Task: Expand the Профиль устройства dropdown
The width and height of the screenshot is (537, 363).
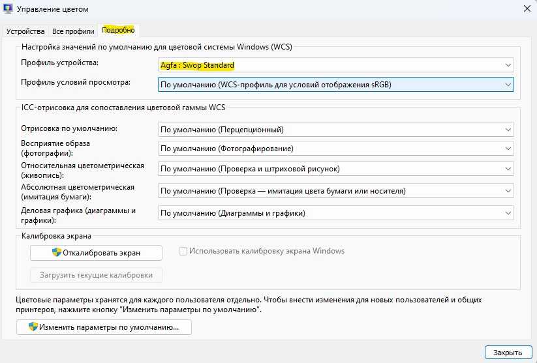Action: point(335,65)
